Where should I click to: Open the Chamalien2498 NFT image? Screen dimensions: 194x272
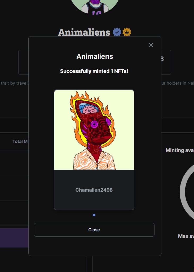94,130
